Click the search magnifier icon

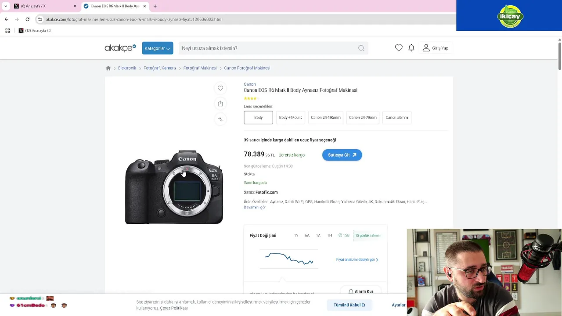(x=361, y=48)
